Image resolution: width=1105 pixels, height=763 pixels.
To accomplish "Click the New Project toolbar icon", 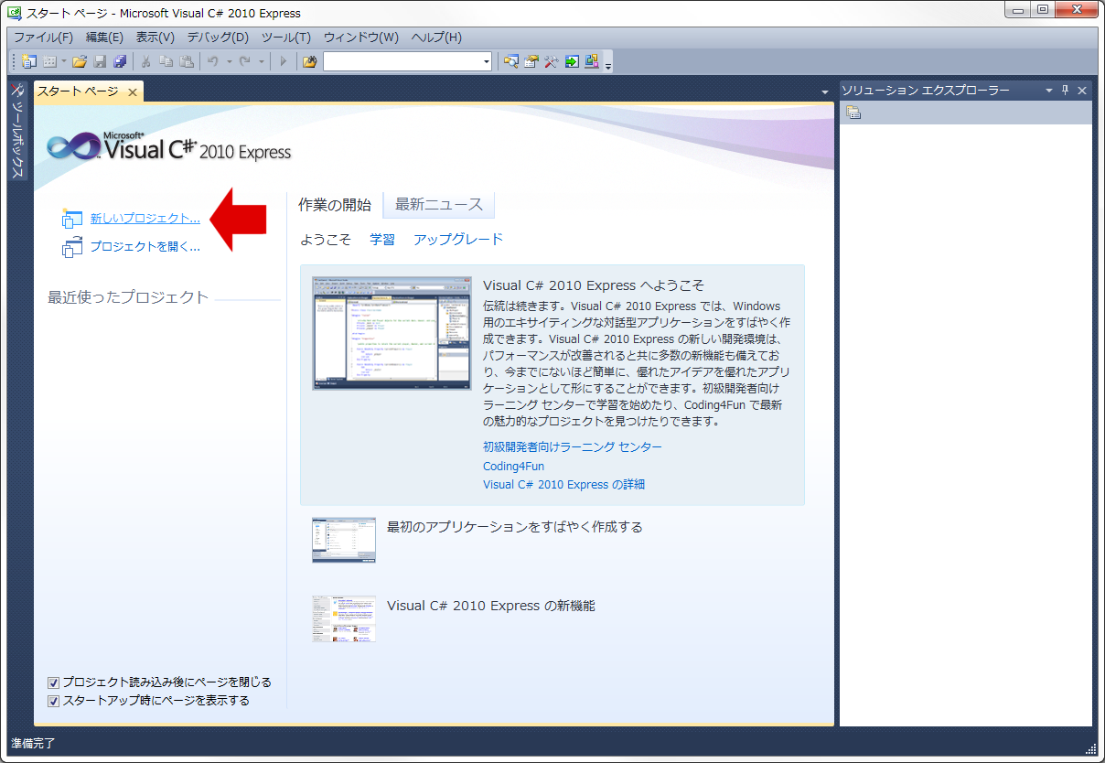I will point(29,61).
